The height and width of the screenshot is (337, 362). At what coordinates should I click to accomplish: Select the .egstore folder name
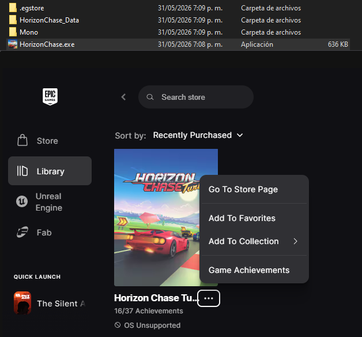click(x=32, y=8)
